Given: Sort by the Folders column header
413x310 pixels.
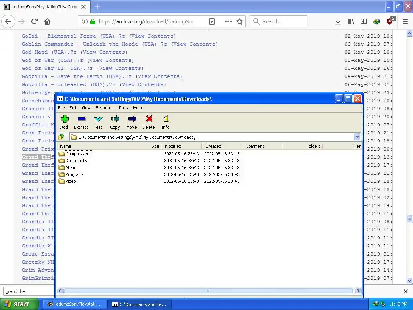Looking at the screenshot, I should [302, 146].
